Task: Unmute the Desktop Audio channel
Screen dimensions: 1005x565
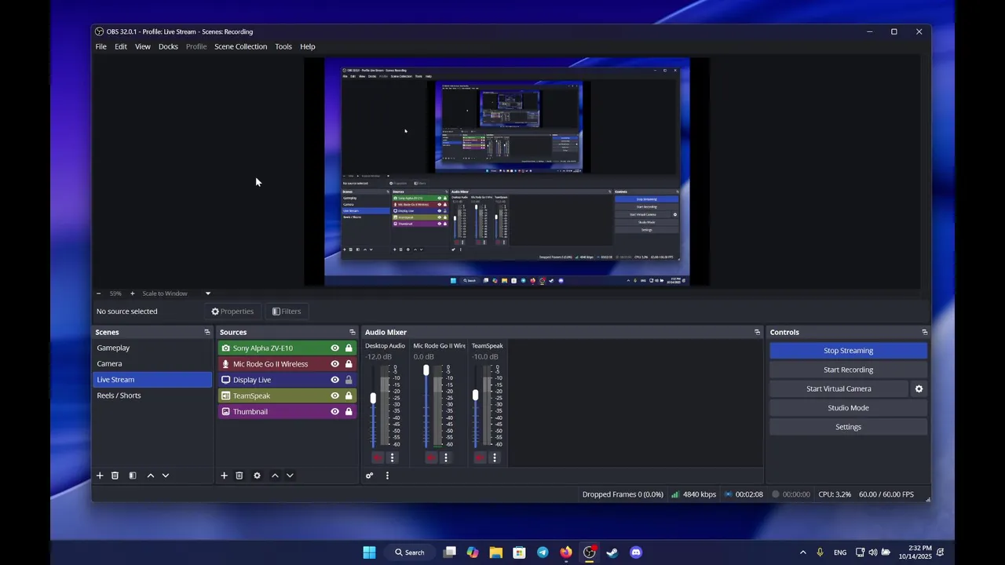Action: click(378, 457)
